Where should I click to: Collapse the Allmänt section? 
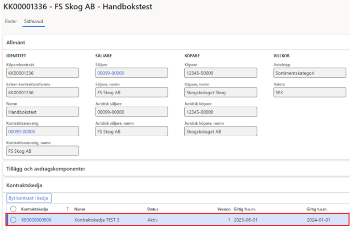pyautogui.click(x=16, y=42)
